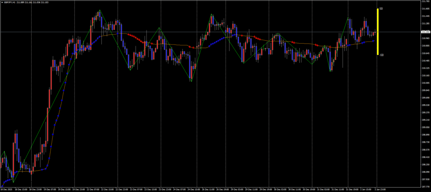The width and height of the screenshot is (431, 192).
Task: Click the 18 Dec 2025 date label
Action: [x=7, y=190]
